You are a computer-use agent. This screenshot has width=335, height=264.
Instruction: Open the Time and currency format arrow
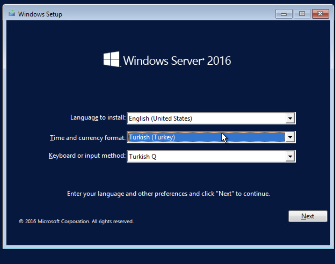(290, 137)
